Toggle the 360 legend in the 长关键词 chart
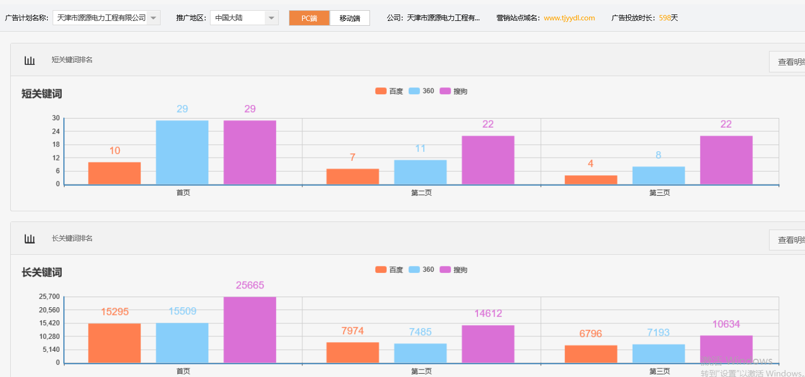Viewport: 805px width, 377px height. tap(420, 269)
